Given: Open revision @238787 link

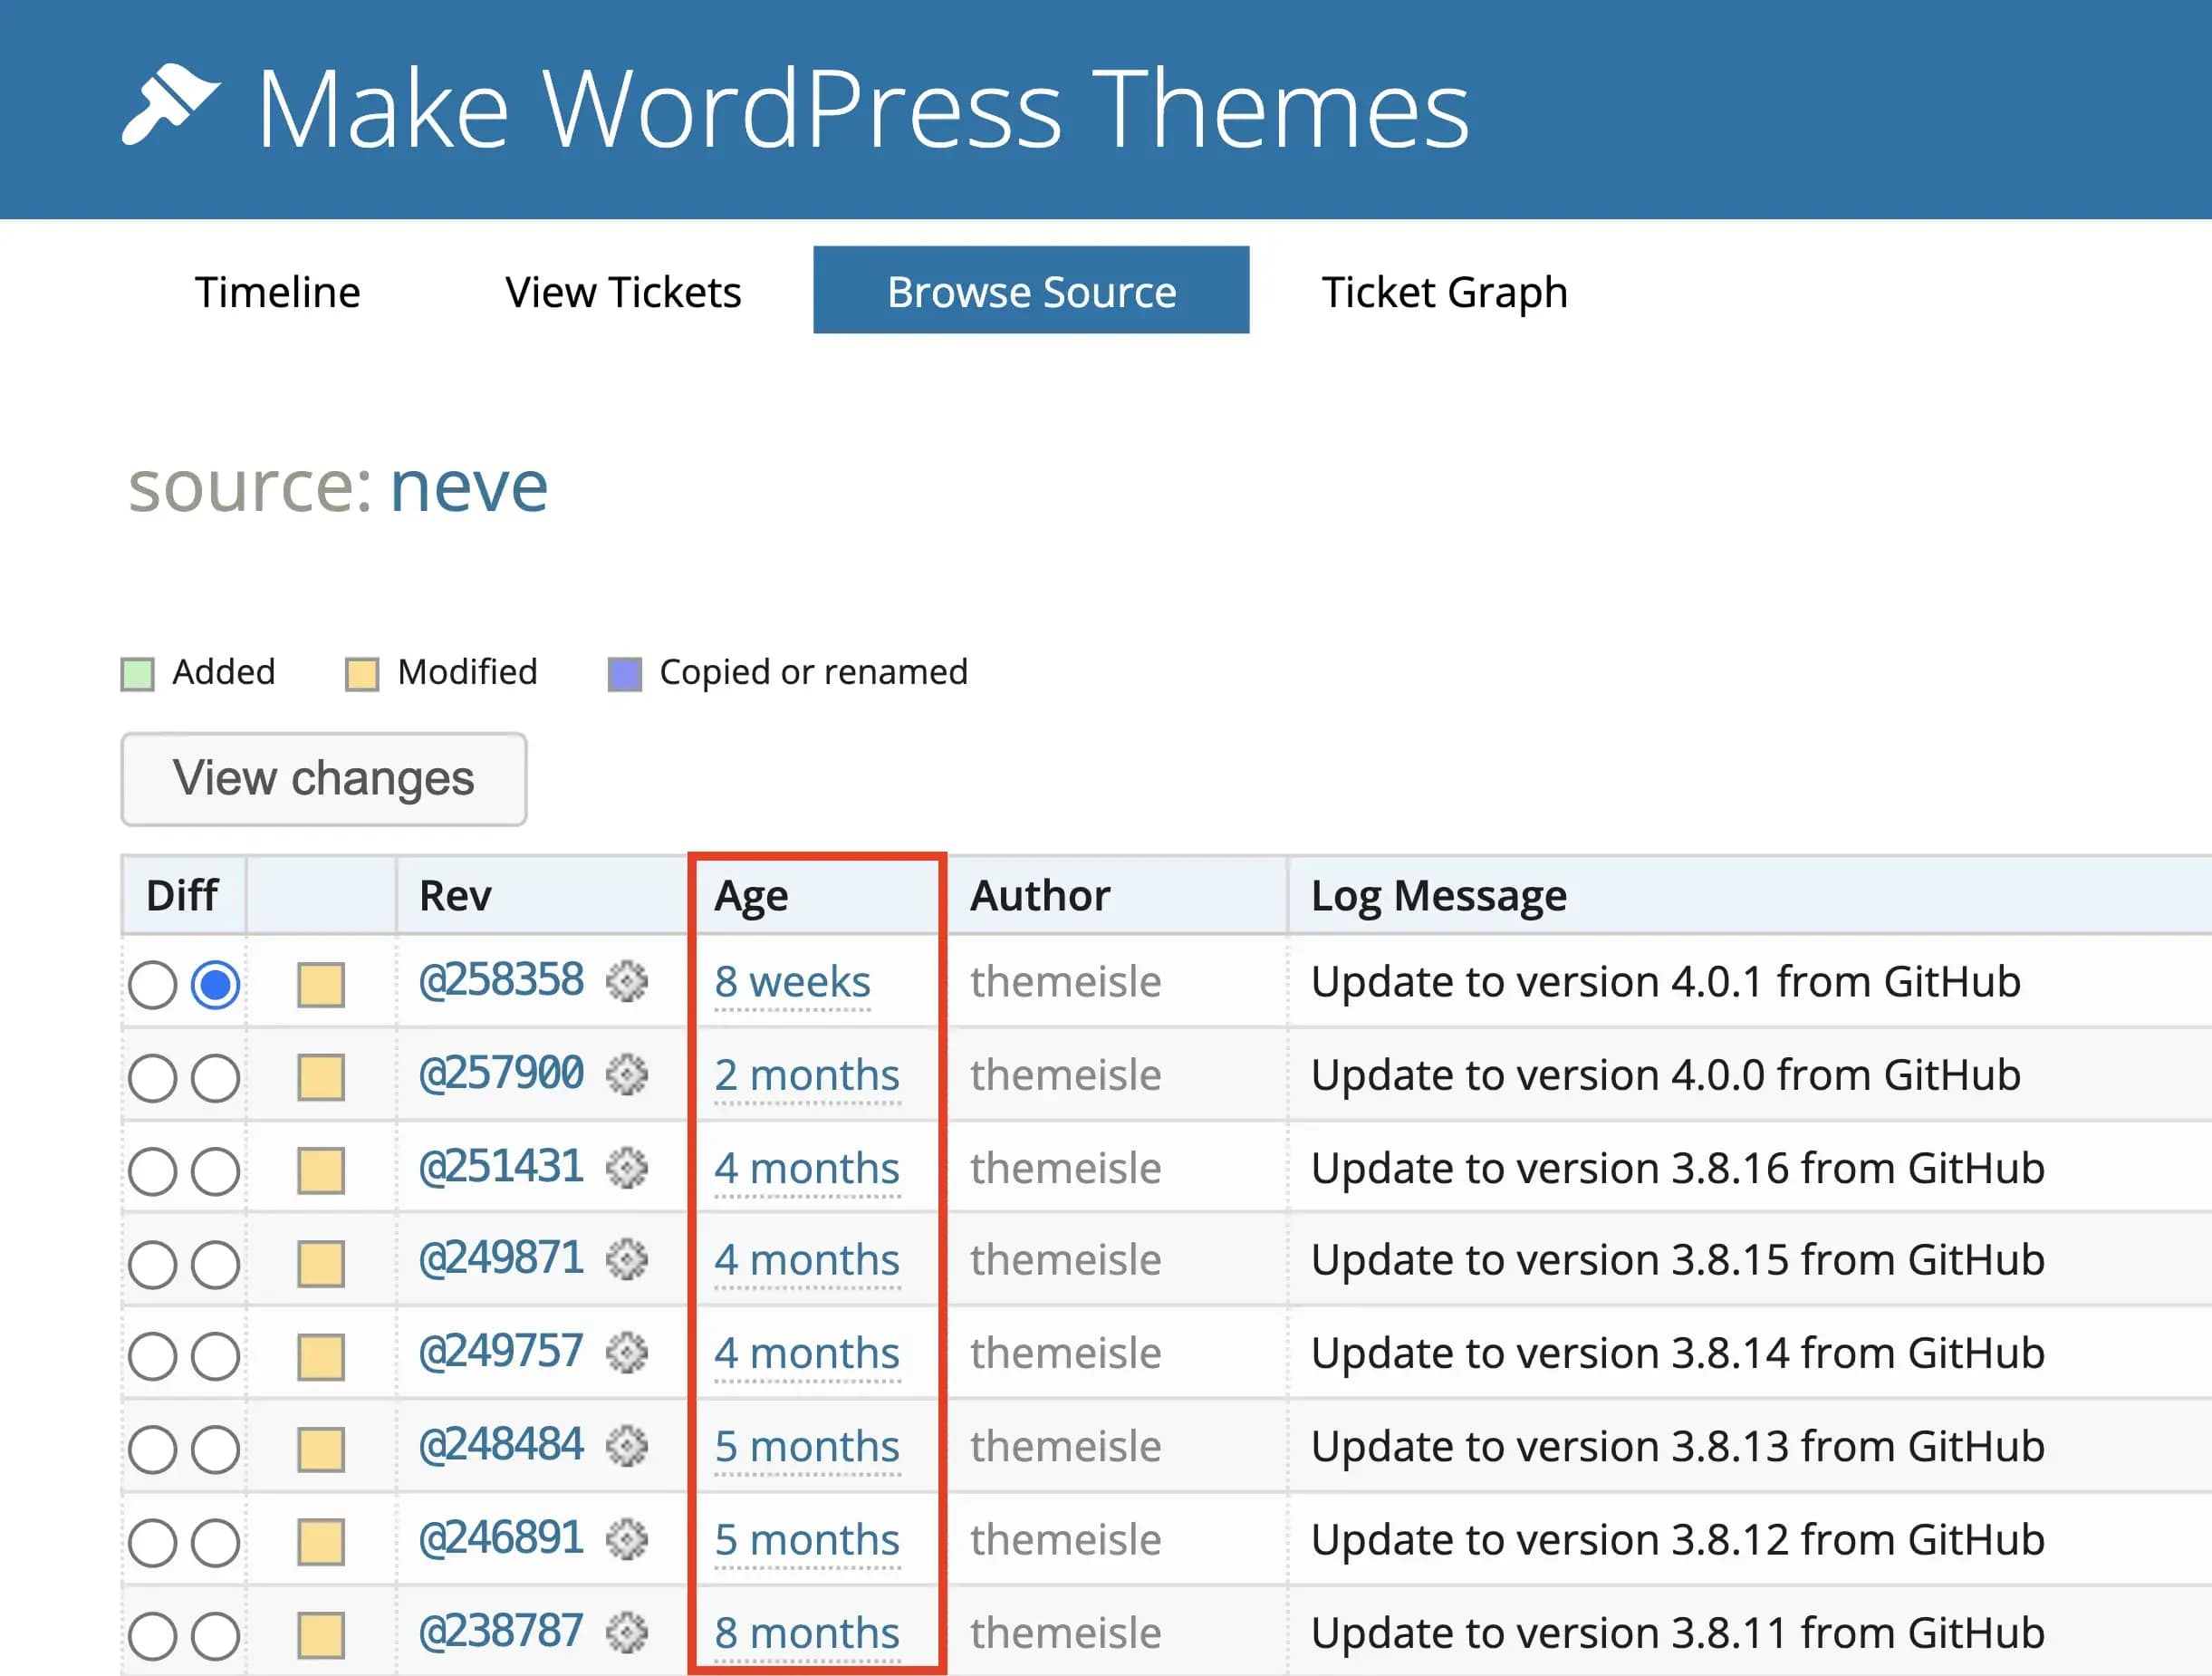Looking at the screenshot, I should point(501,1630).
